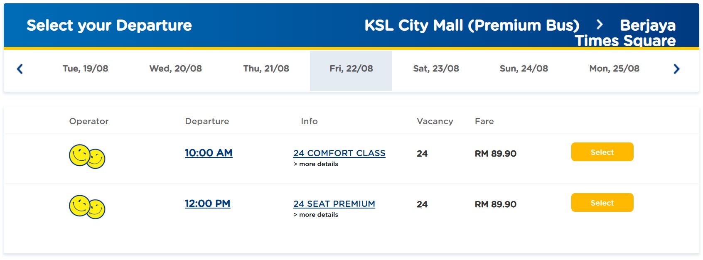Click the next week right arrow
703x260 pixels.
[x=676, y=69]
